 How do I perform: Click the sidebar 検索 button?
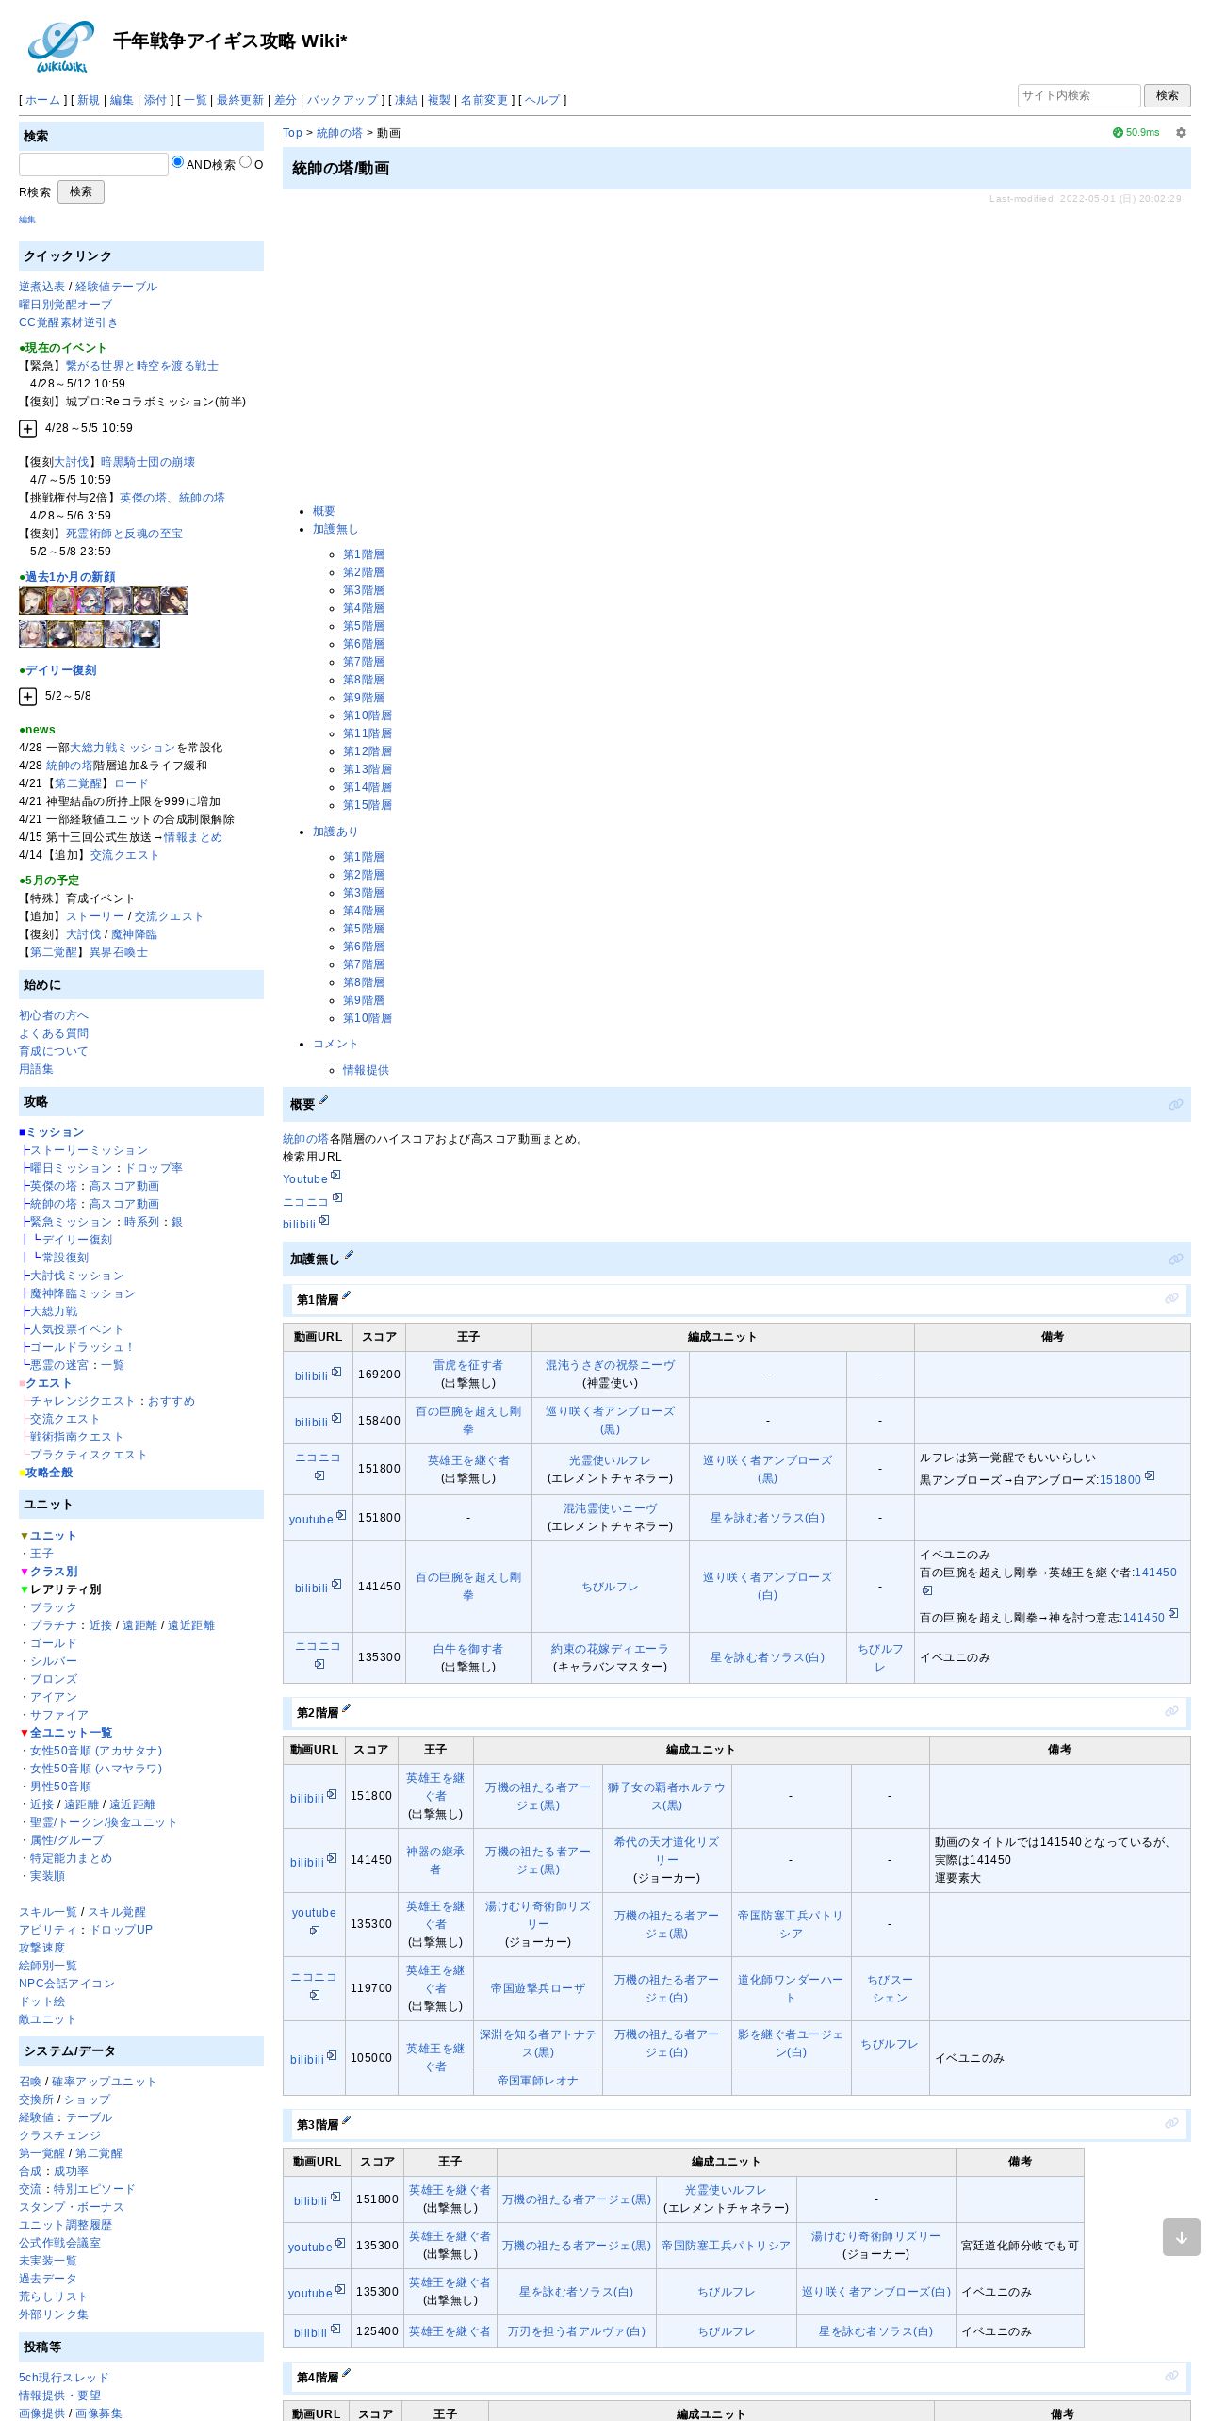pos(81,191)
